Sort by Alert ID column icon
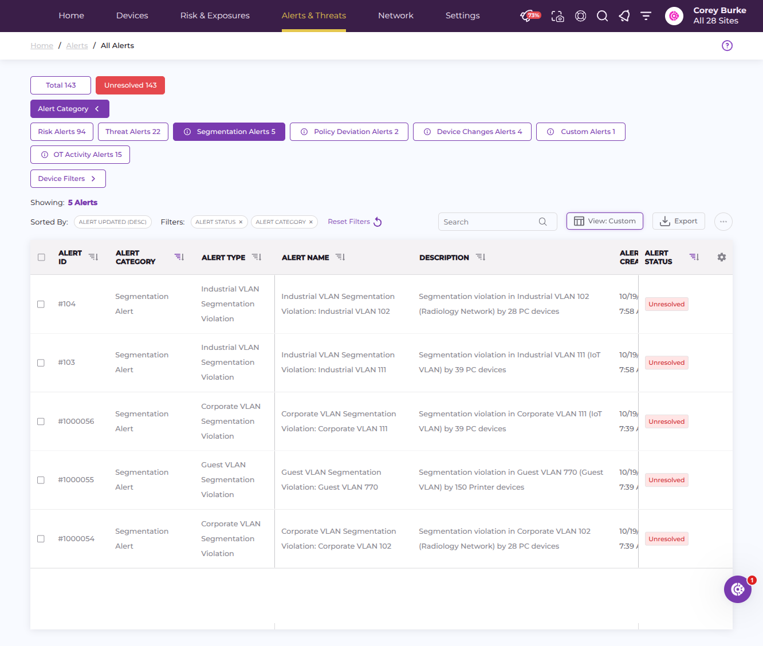Viewport: 763px width, 646px height. (x=93, y=257)
